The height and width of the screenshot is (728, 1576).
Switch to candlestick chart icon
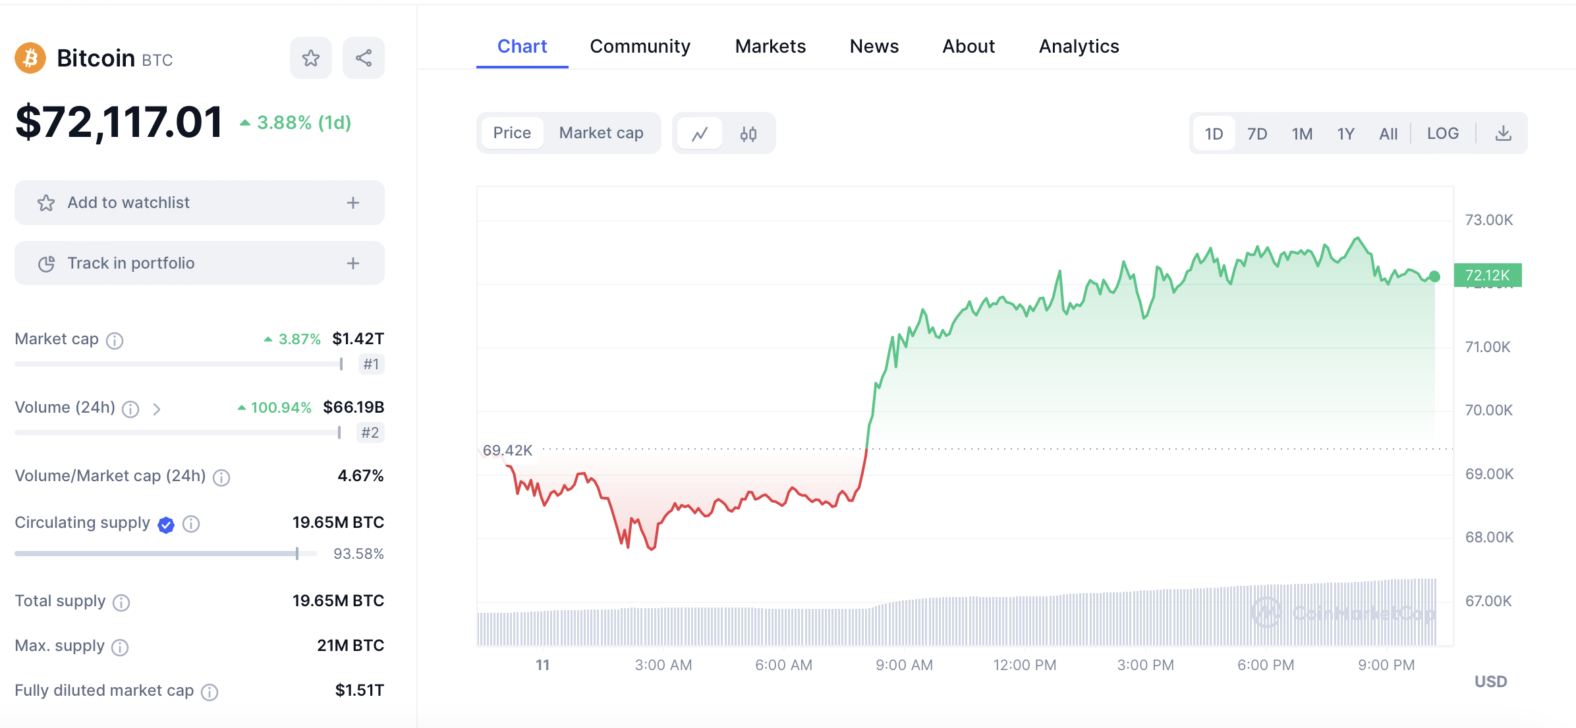click(x=748, y=134)
